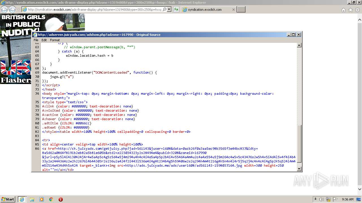Screen dimensions: 362x203
Task: Expand address bar autocomplete dropdown arrow
Action: 169,9
